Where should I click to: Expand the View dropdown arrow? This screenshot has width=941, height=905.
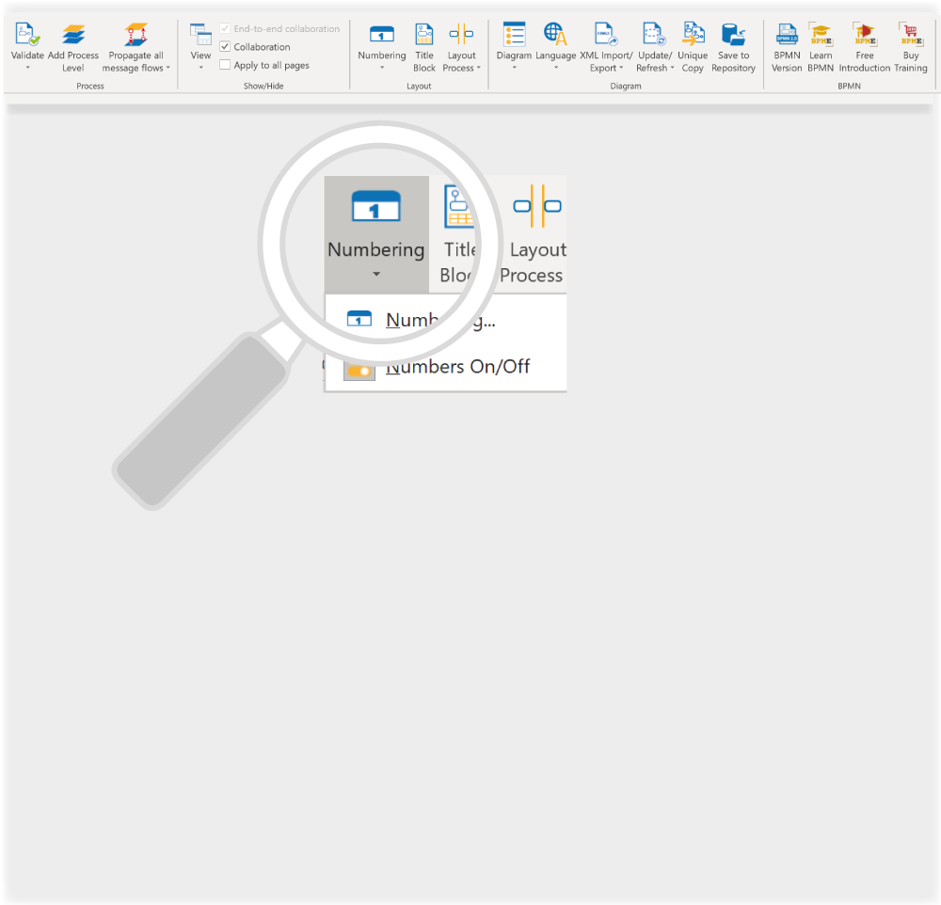click(201, 68)
